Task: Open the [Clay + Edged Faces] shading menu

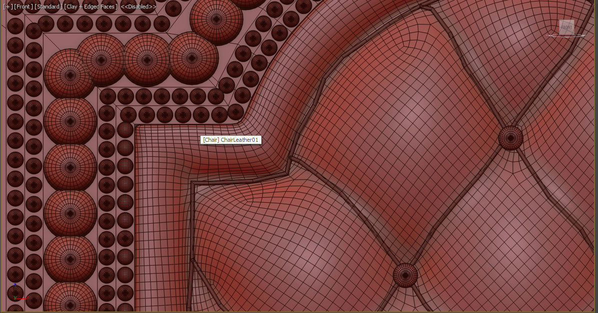Action: point(91,7)
